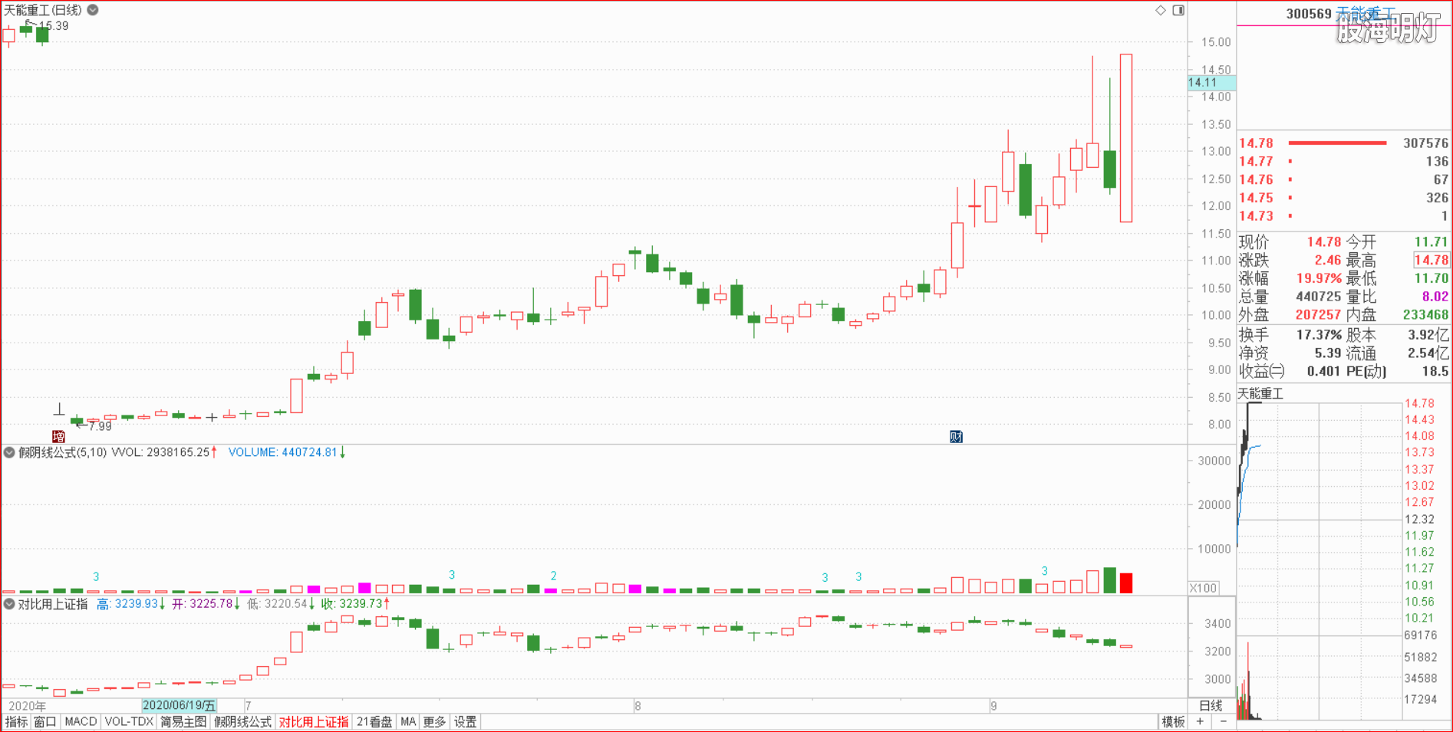Screen dimensions: 1453x732
Task: Click the VOLUME: 440724.81 indicator readout
Action: [287, 452]
